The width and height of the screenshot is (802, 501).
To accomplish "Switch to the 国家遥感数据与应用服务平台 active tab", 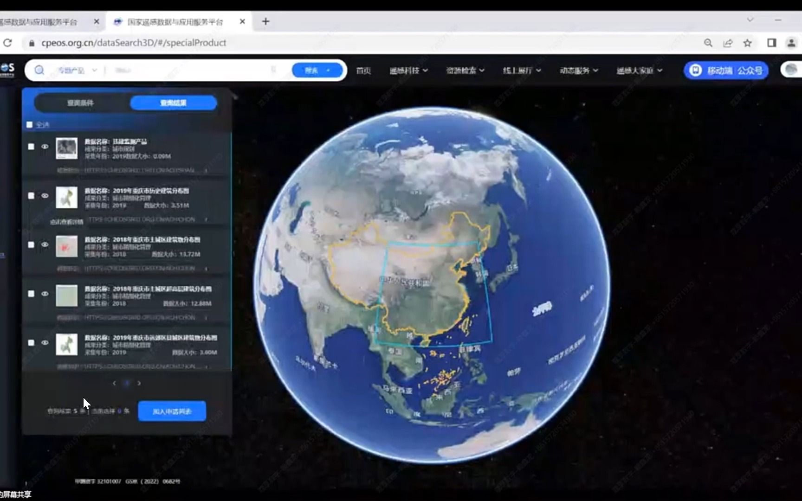I will point(175,22).
